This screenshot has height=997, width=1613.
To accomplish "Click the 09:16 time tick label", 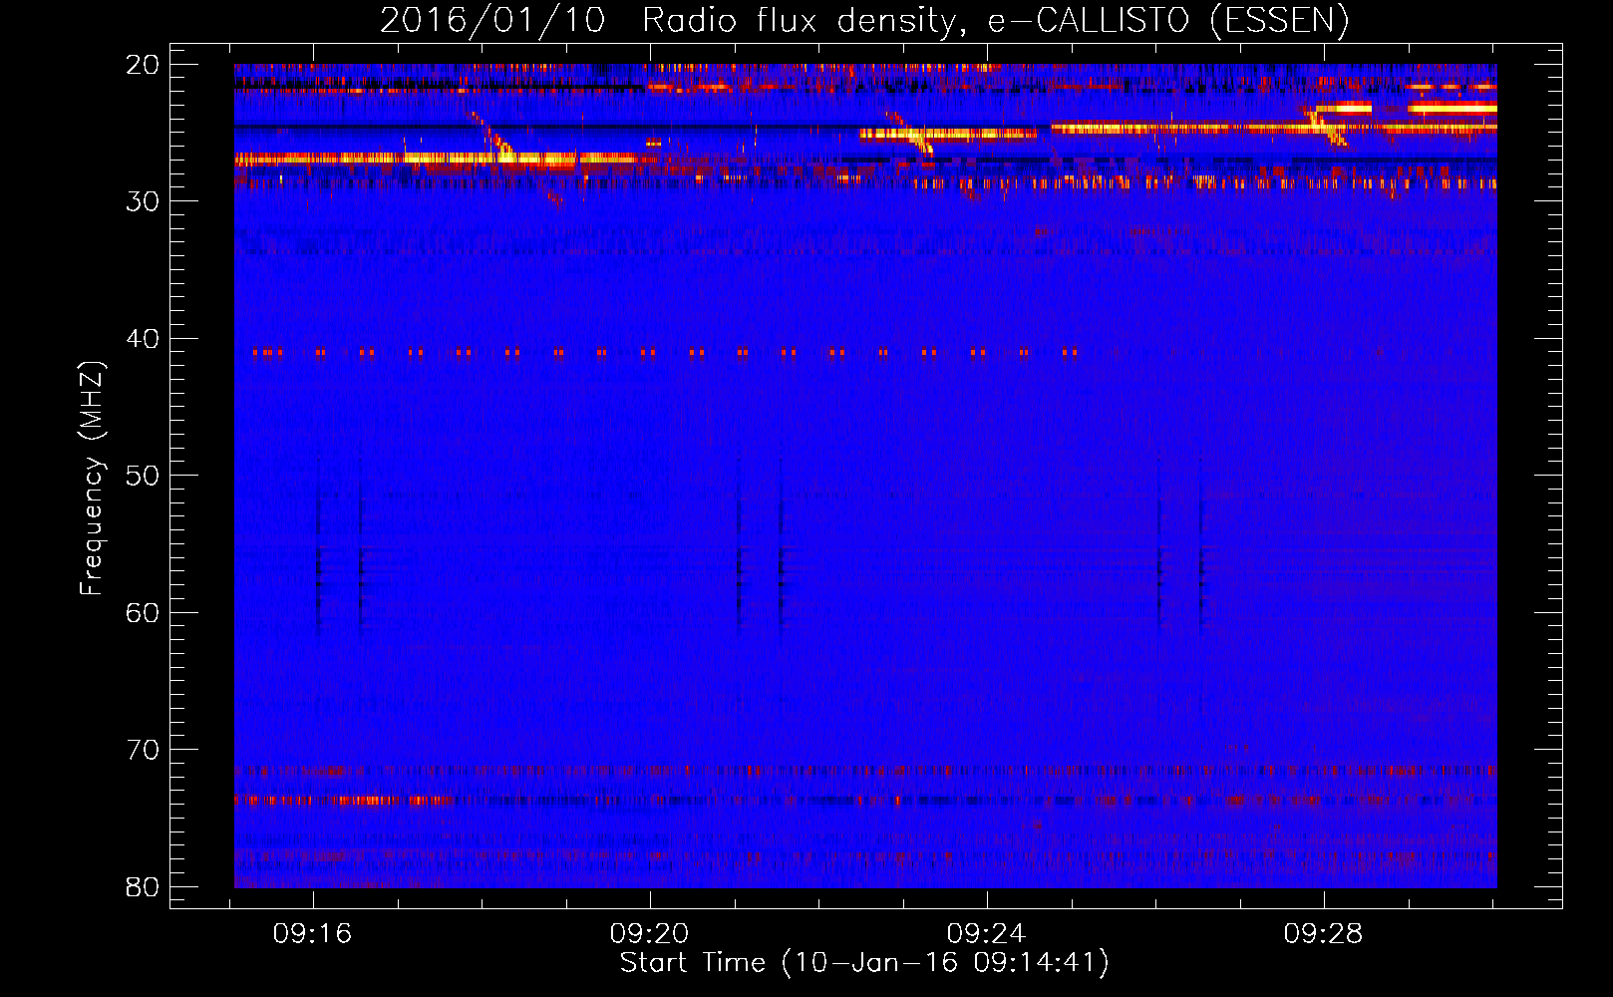I will click(312, 934).
